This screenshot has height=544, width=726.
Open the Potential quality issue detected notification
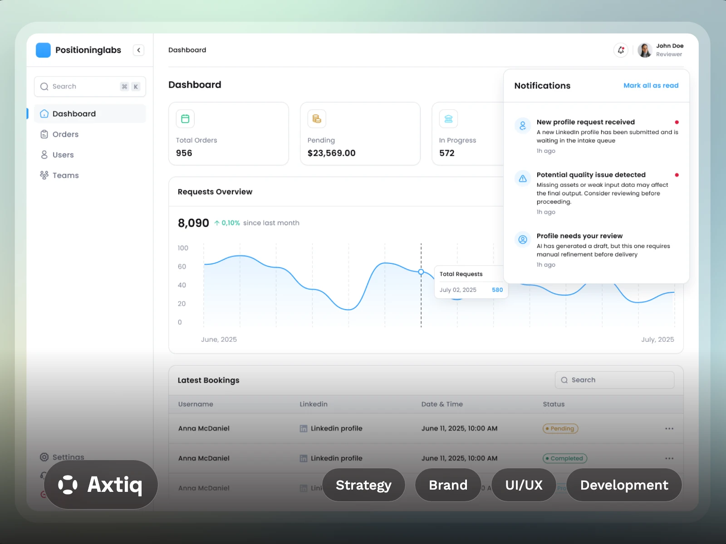click(x=596, y=193)
